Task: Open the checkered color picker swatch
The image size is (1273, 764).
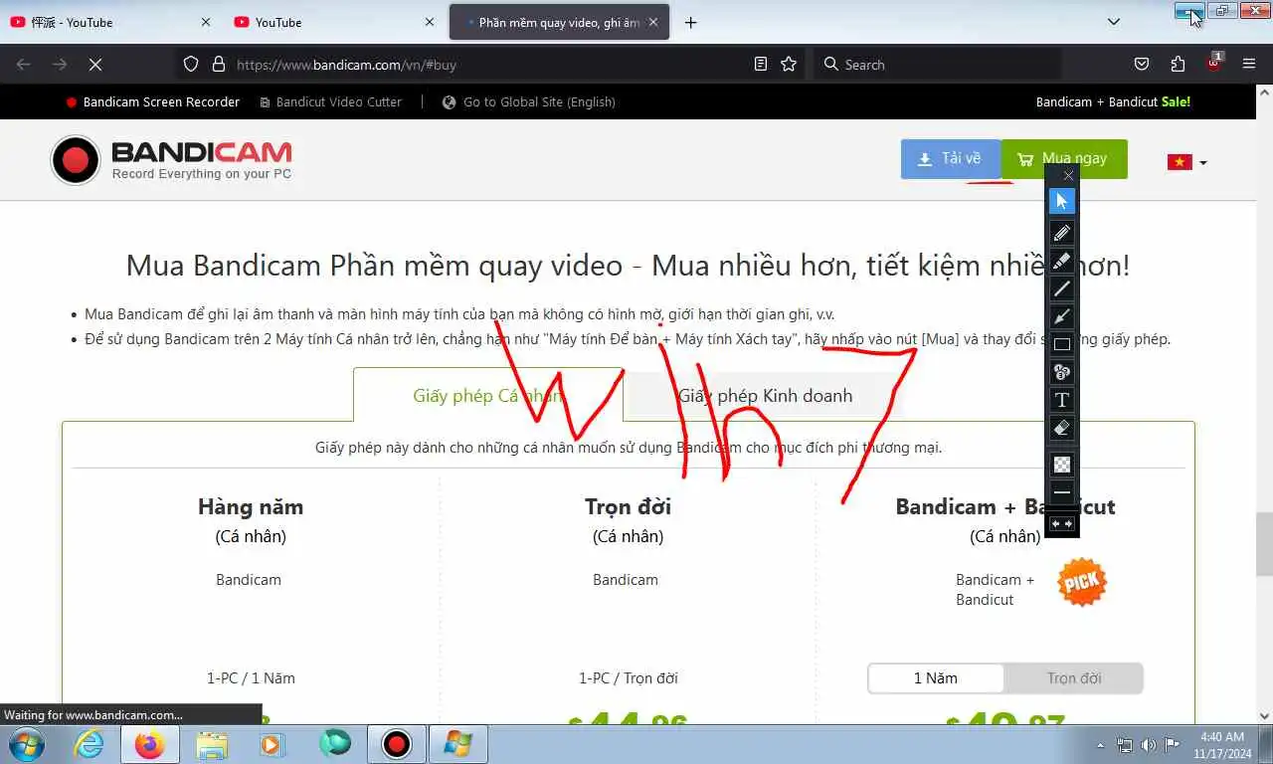Action: coord(1061,465)
